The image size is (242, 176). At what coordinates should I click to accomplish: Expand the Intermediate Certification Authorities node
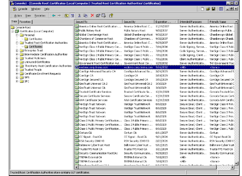click(x=17, y=54)
